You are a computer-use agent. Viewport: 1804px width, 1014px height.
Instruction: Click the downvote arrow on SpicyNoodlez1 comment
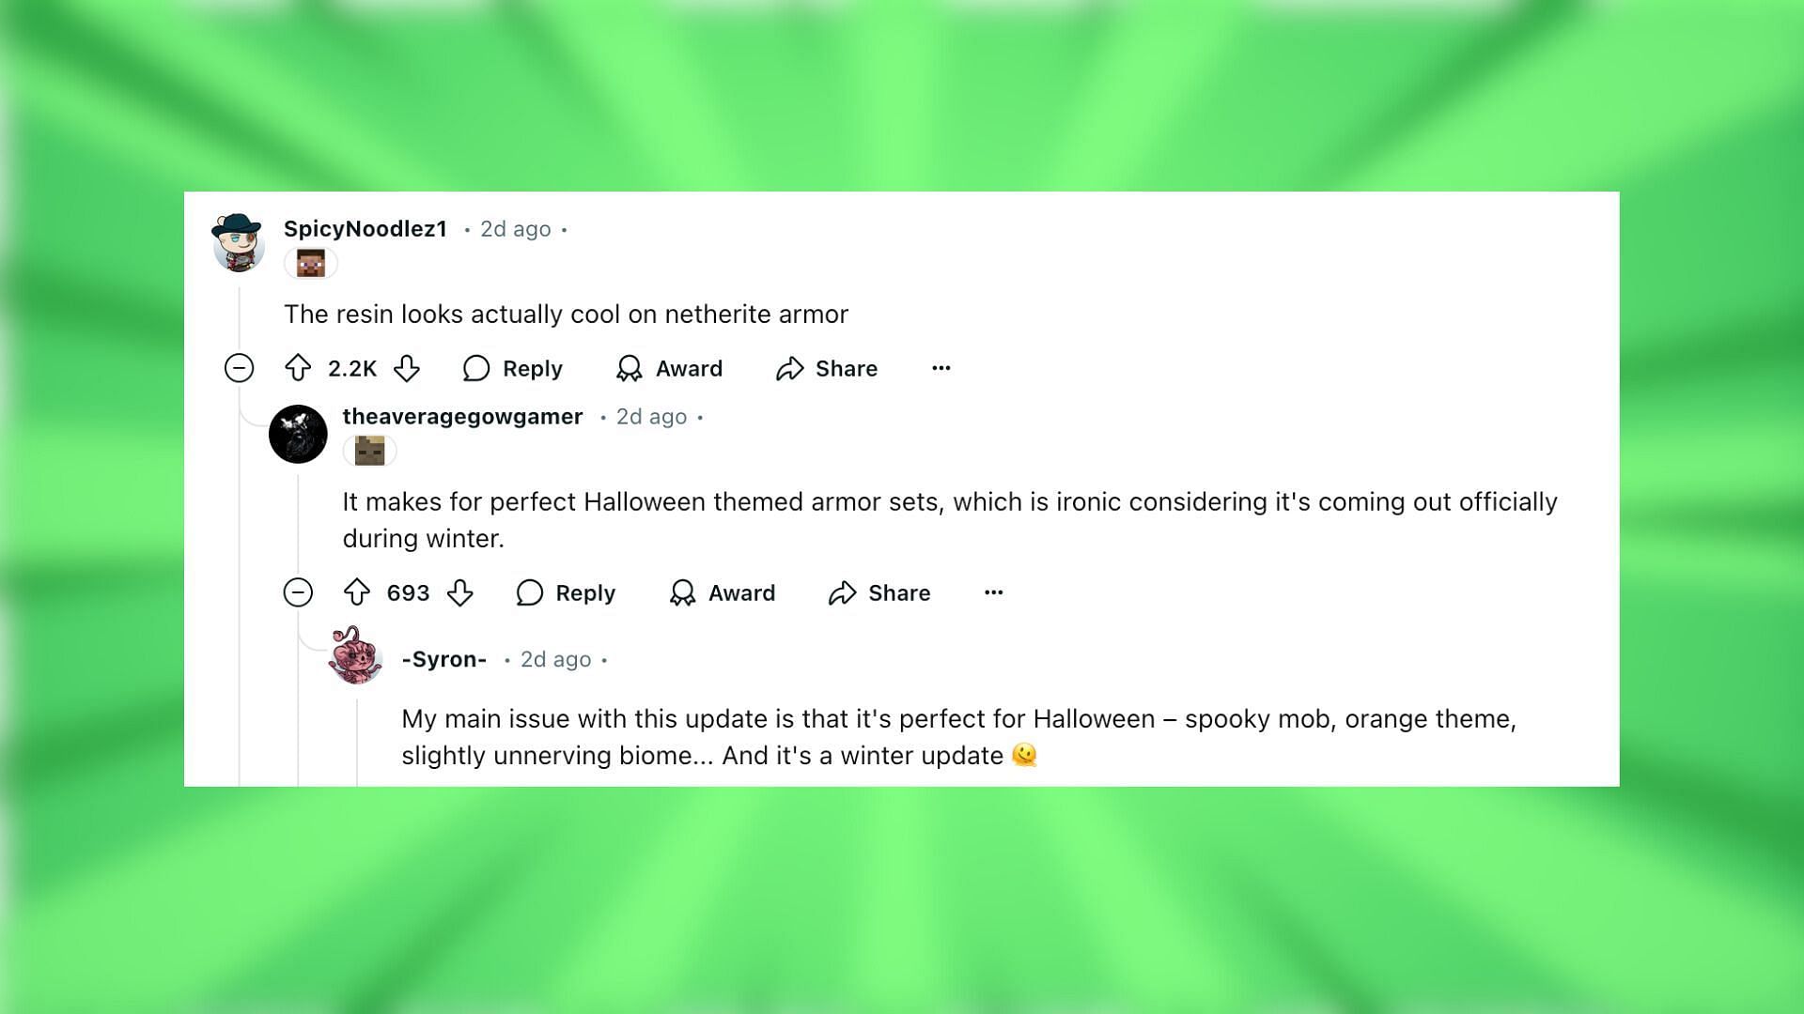(410, 368)
